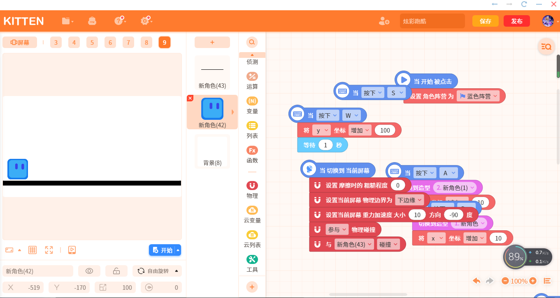Open the settings gear menu
The width and height of the screenshot is (560, 298).
pyautogui.click(x=146, y=21)
